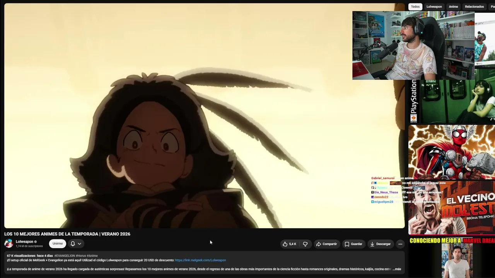Open the #Anime hashtag
495x278 pixels.
click(92, 256)
